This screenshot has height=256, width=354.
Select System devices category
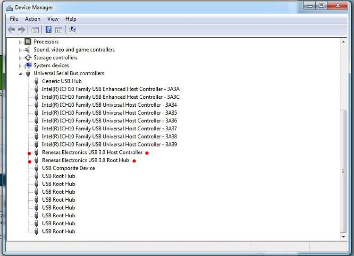pyautogui.click(x=51, y=65)
